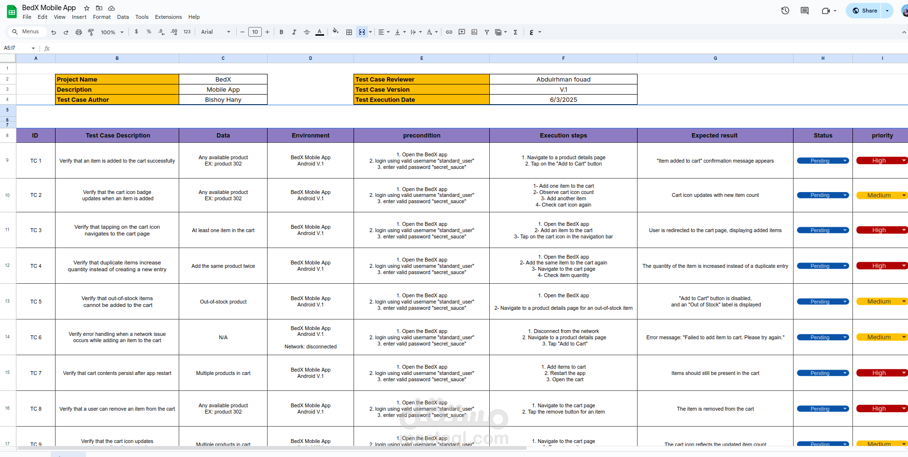The height and width of the screenshot is (457, 908).
Task: Toggle bold formatting
Action: (x=282, y=32)
